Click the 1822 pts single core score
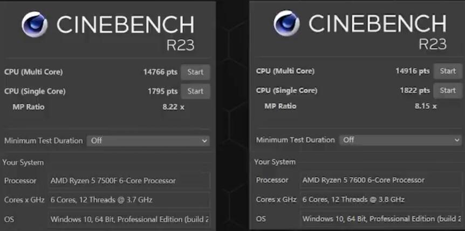 tap(414, 90)
